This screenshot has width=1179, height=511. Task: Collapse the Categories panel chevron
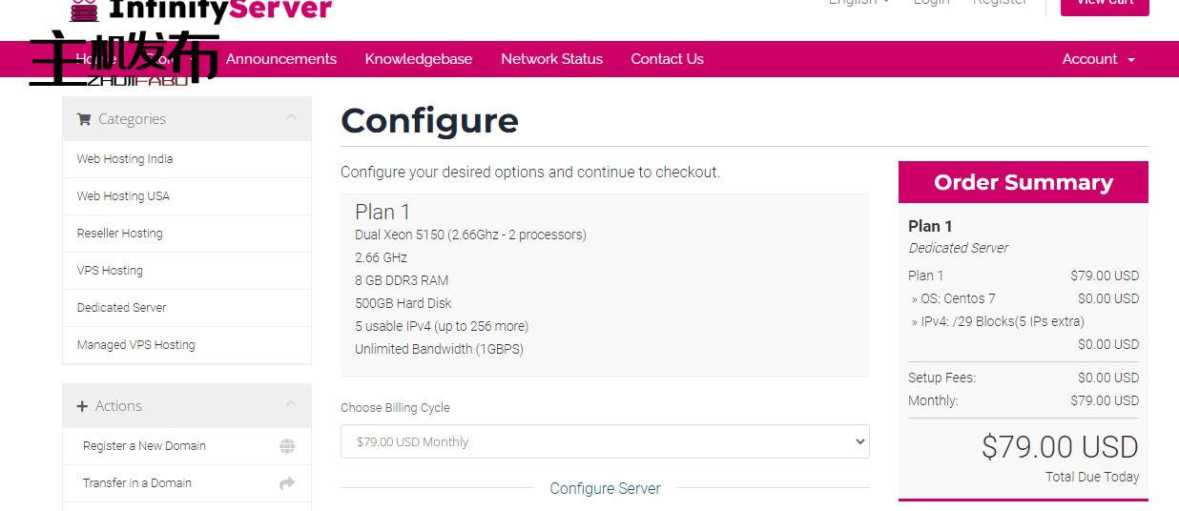click(x=291, y=117)
